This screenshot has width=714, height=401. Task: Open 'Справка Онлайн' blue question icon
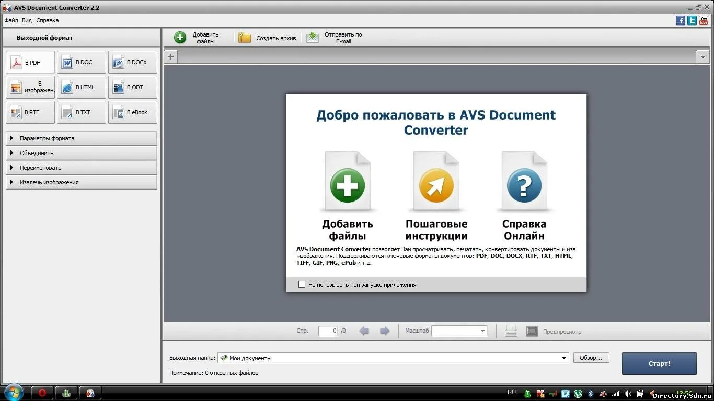pos(524,185)
